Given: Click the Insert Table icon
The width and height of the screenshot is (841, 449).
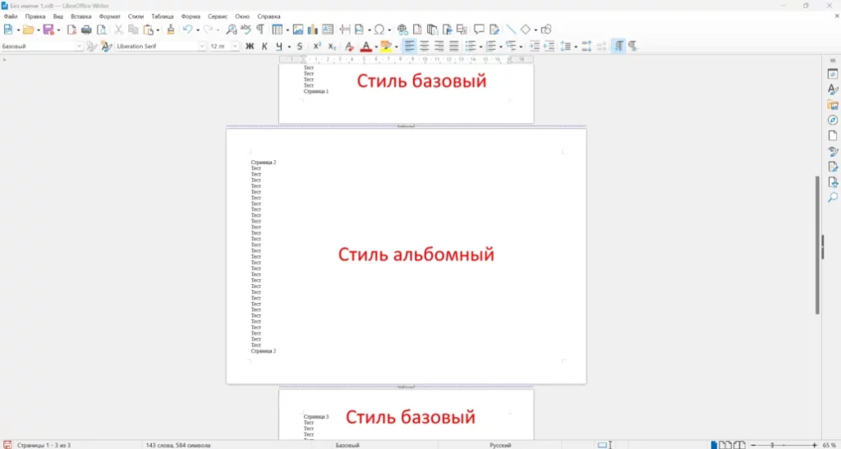Looking at the screenshot, I should pyautogui.click(x=277, y=30).
